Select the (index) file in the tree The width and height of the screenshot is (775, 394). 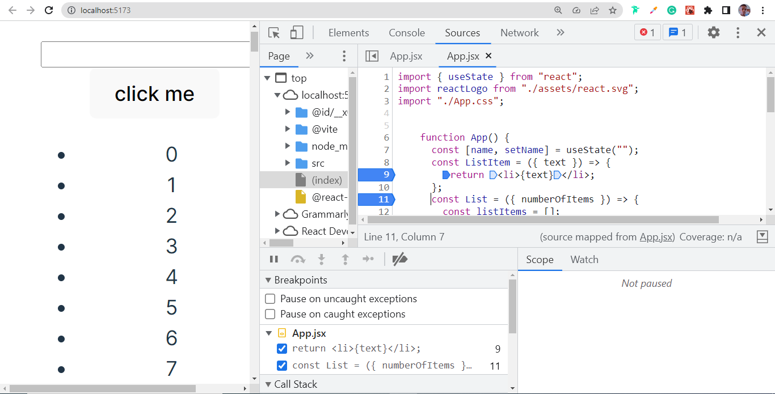[304, 180]
